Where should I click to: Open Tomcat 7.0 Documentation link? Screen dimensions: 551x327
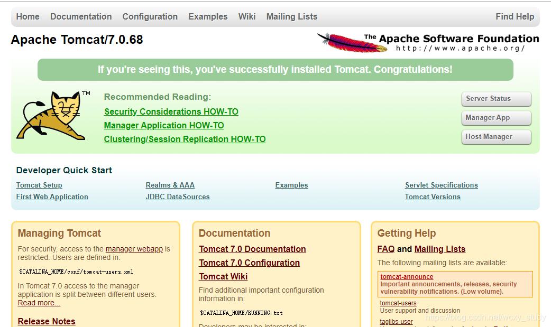(252, 249)
